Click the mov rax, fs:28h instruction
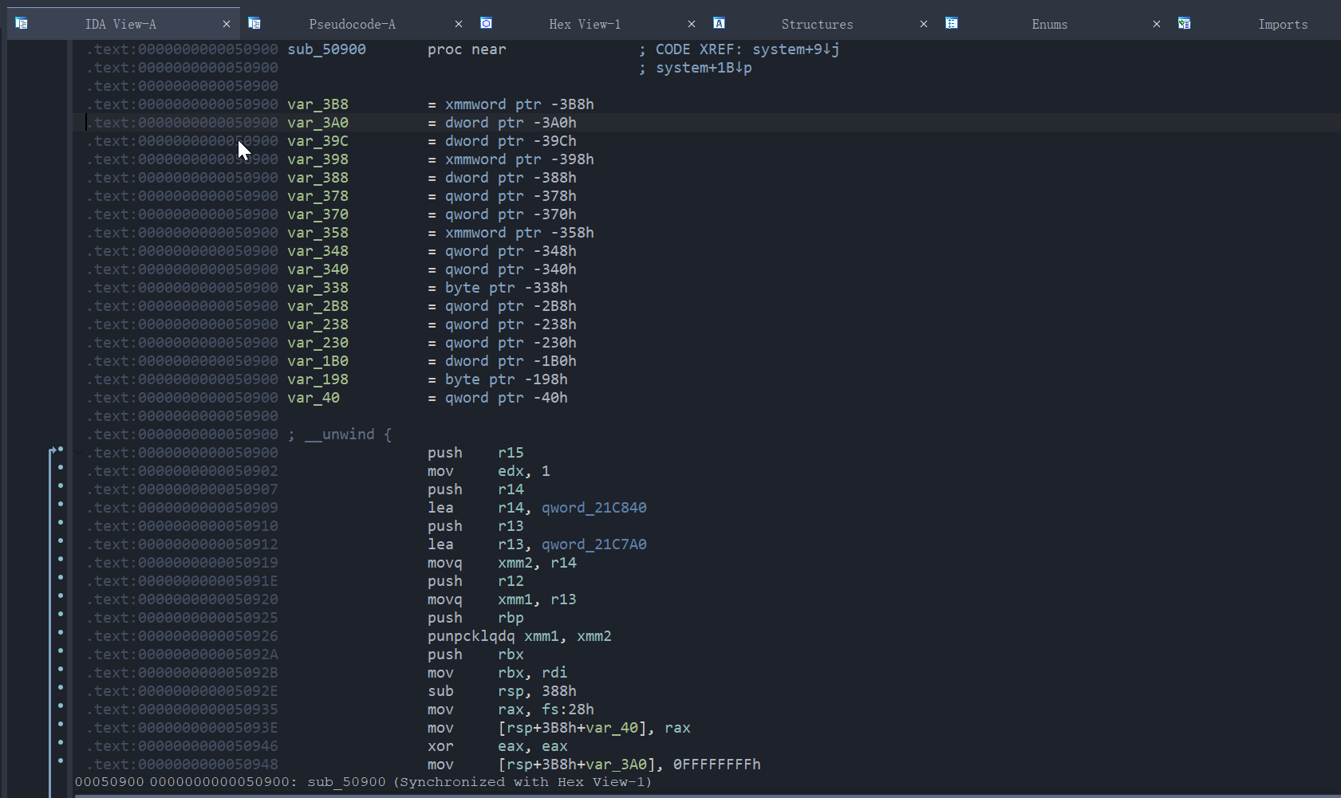 click(511, 710)
